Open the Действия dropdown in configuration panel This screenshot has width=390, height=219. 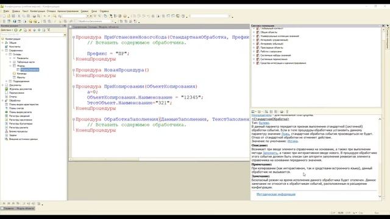pyautogui.click(x=7, y=30)
